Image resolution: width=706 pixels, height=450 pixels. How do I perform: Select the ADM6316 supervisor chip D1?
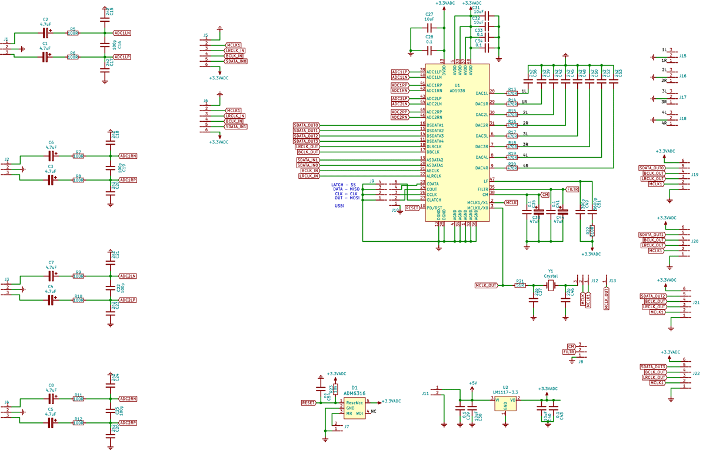(354, 406)
